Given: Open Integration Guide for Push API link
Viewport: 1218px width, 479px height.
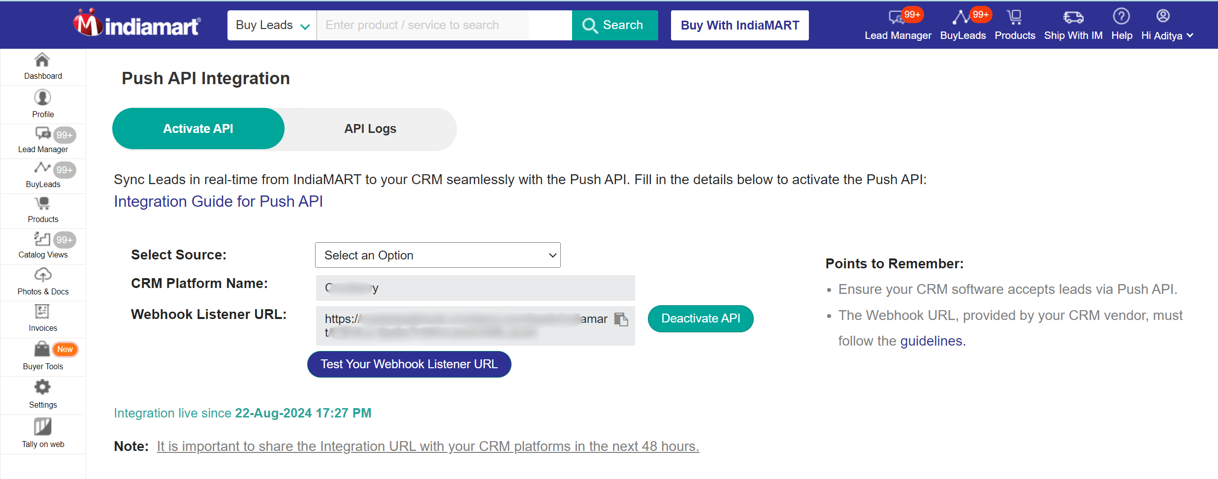Looking at the screenshot, I should [218, 201].
